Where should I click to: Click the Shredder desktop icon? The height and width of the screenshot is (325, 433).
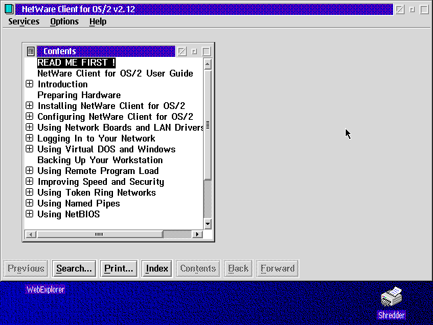391,297
